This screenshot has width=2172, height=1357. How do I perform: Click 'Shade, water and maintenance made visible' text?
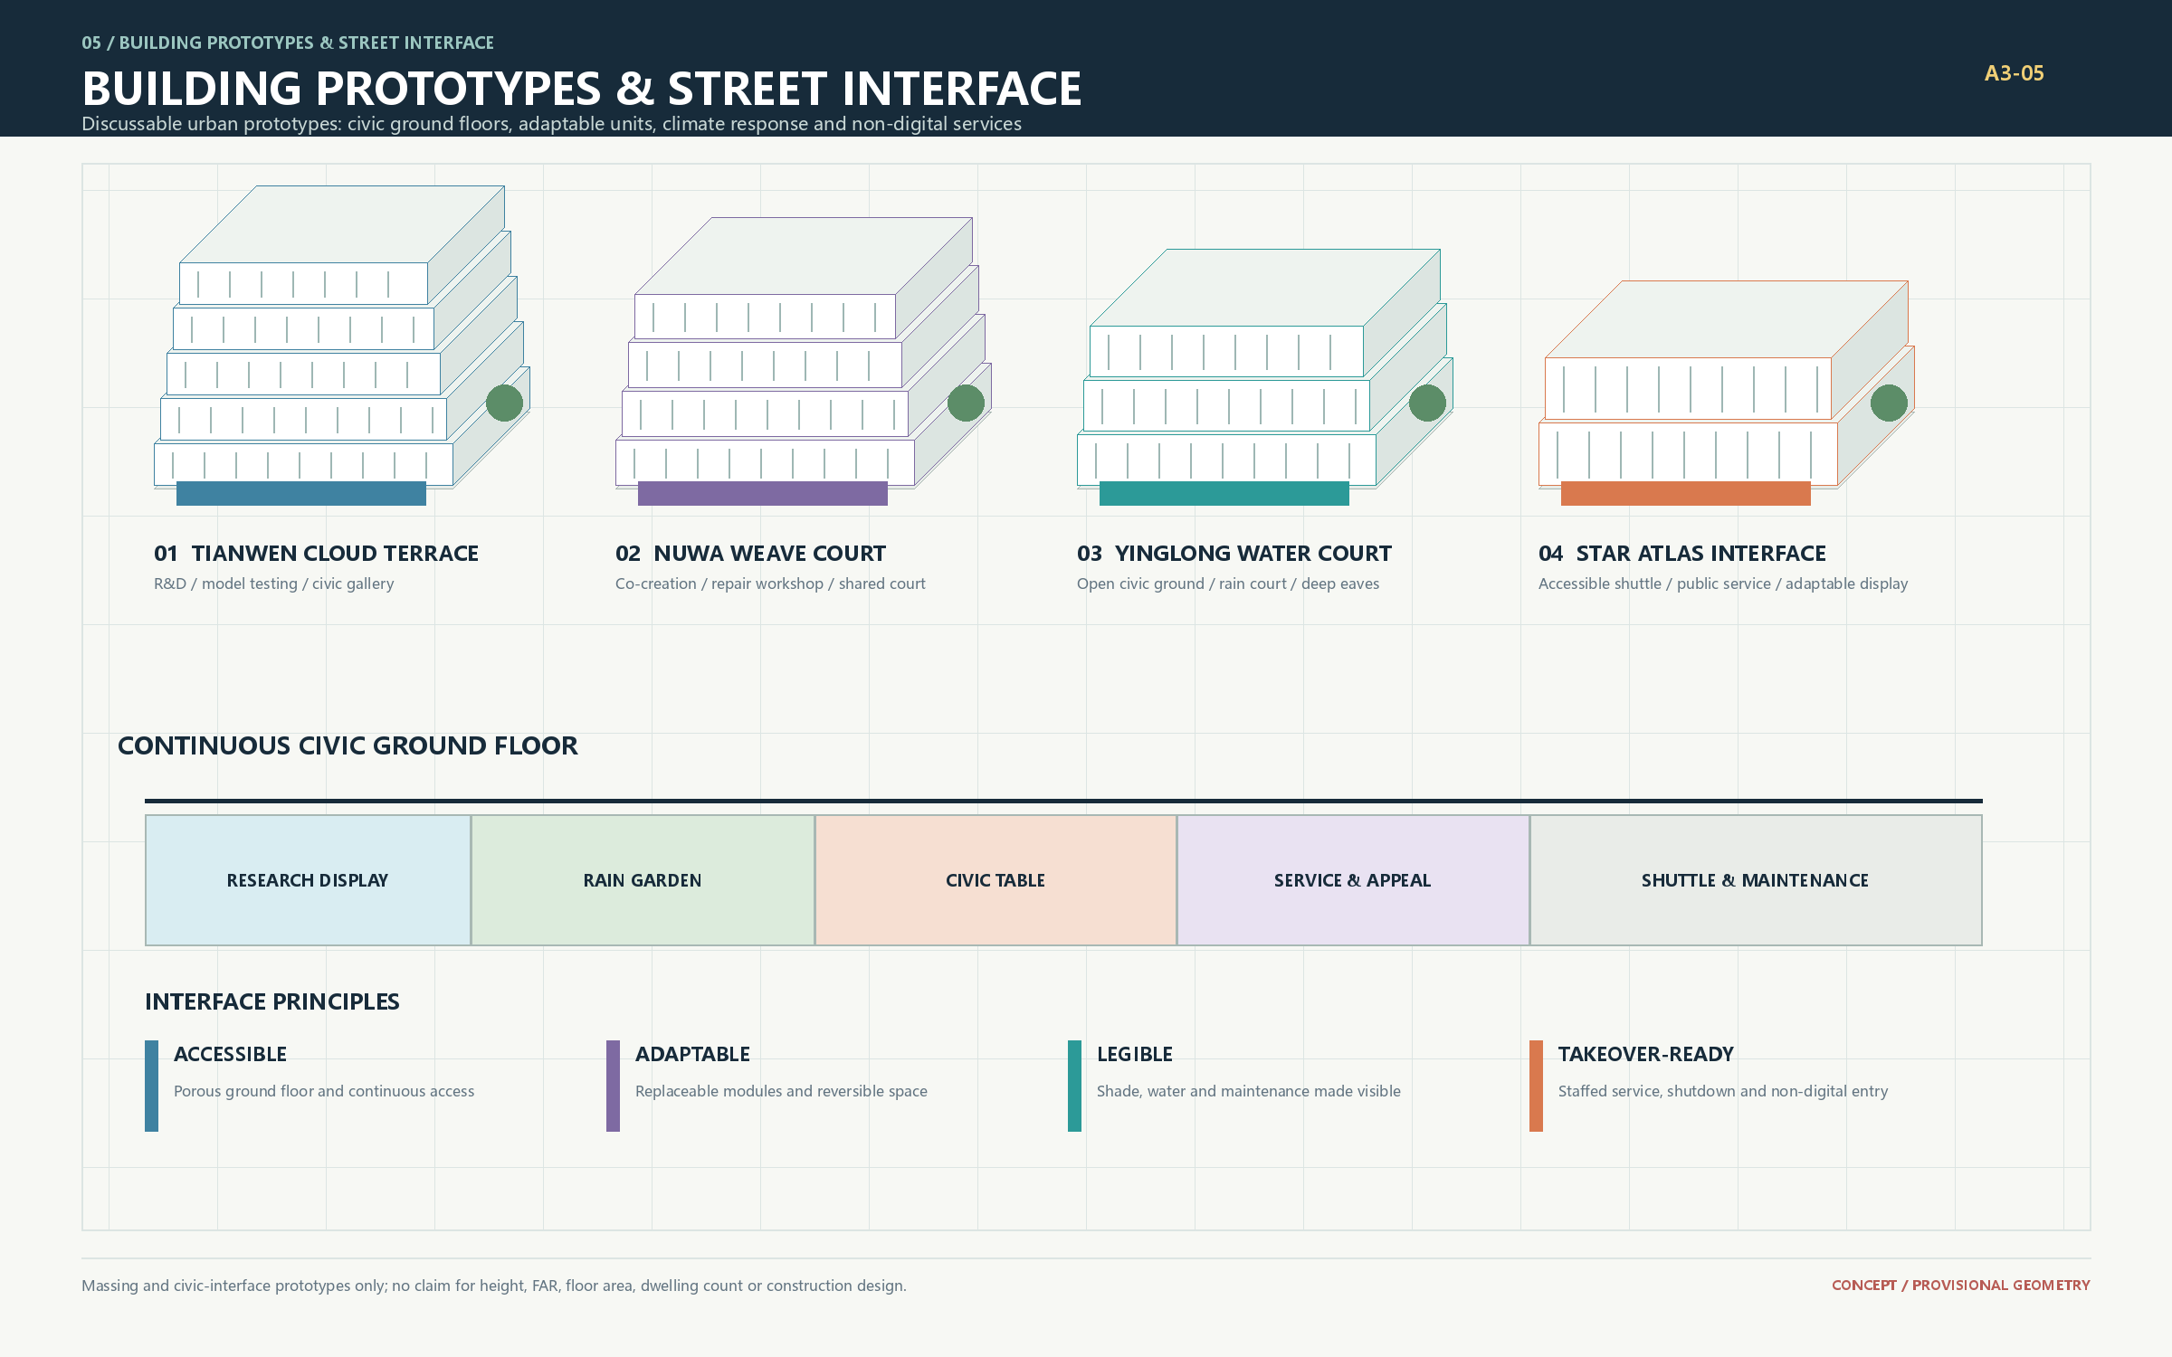[1249, 1091]
